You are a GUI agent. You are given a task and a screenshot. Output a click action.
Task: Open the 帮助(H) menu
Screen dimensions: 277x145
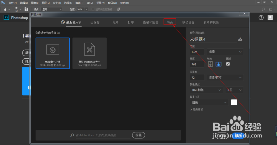pos(125,3)
